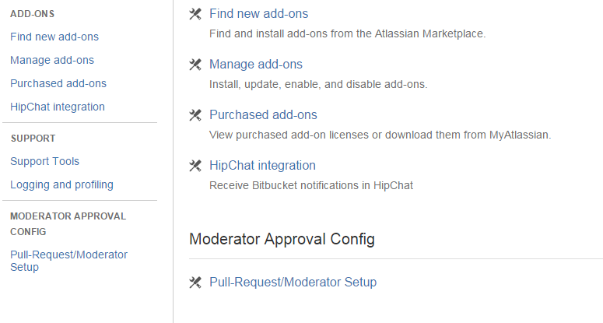
Task: Click the tools icon next to Purchased add-ons
Action: point(195,115)
